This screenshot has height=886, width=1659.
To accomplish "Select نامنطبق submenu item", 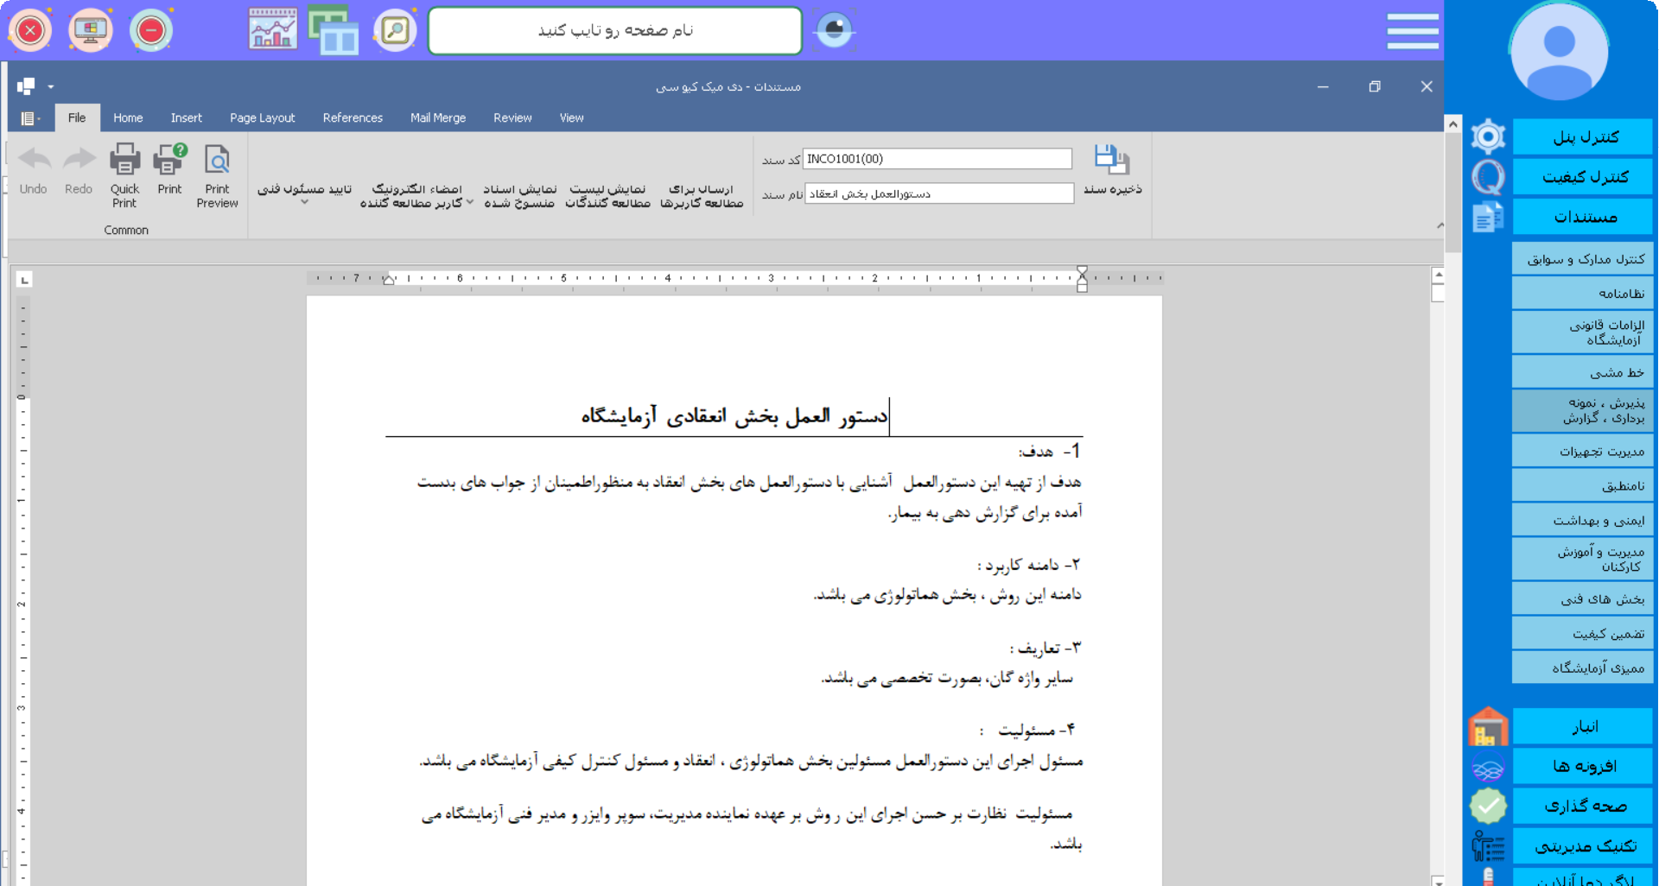I will pos(1583,485).
